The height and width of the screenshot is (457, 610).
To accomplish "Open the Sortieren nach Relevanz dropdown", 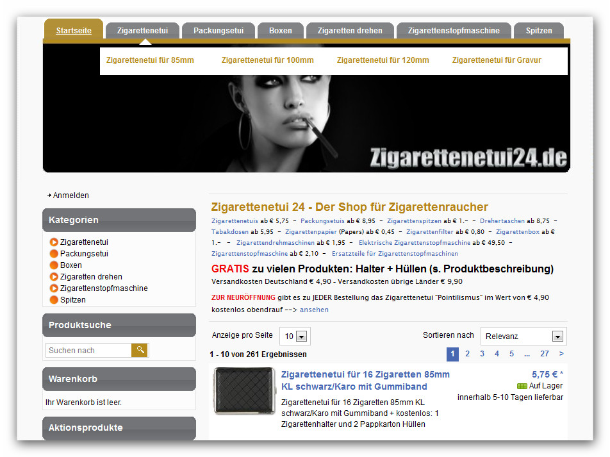I will click(523, 336).
